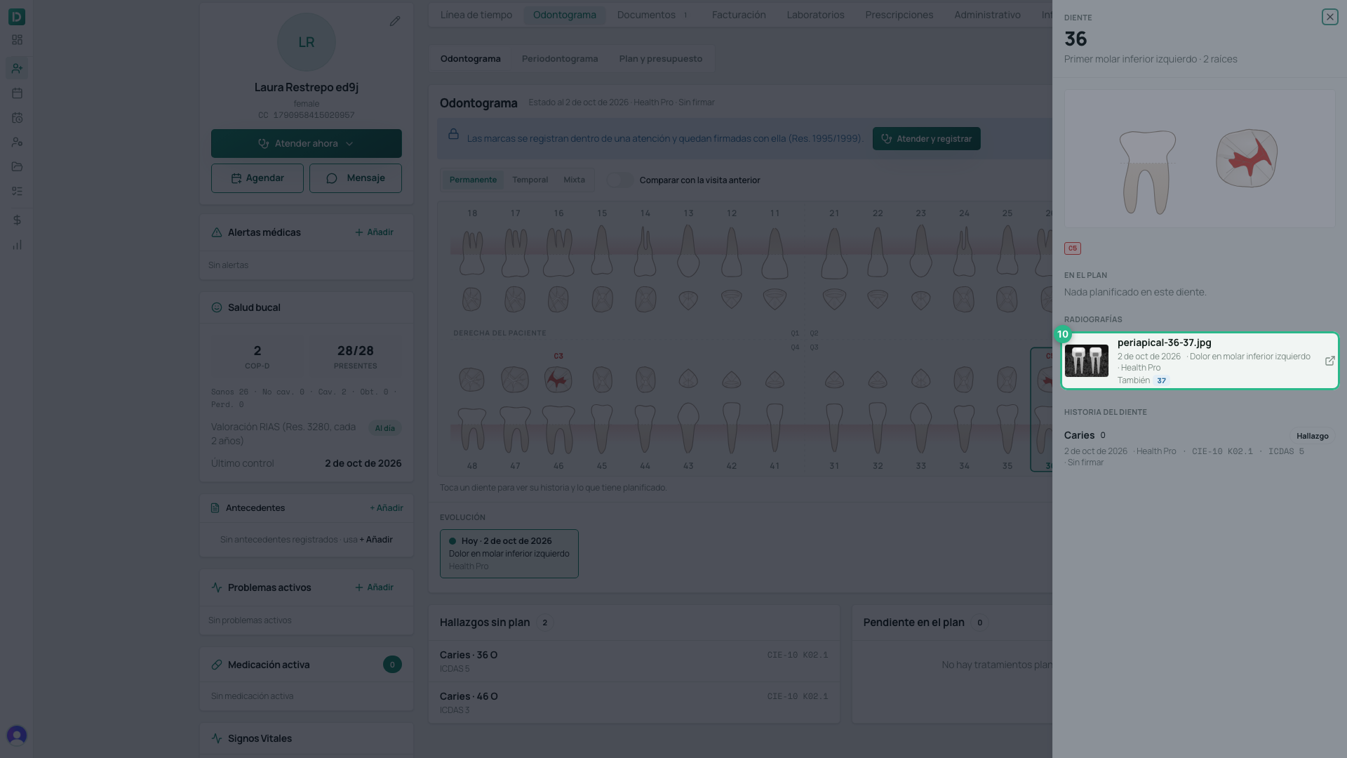Viewport: 1347px width, 758px height.
Task: Add an active problem via Añadir
Action: (374, 587)
